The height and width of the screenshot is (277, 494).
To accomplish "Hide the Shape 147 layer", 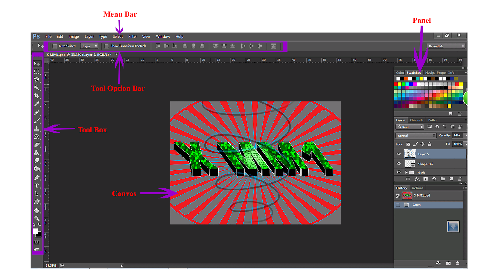I will (x=399, y=164).
